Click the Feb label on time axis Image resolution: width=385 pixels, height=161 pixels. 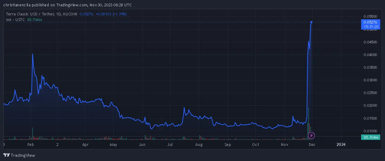tap(30, 145)
